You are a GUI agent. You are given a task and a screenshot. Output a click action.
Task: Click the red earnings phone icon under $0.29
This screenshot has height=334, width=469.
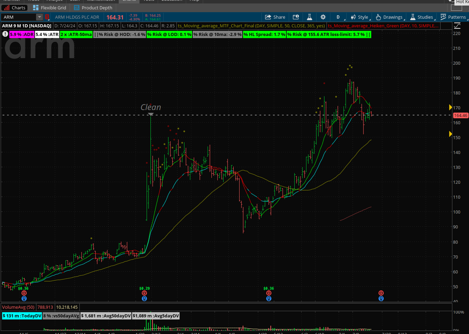click(144, 293)
